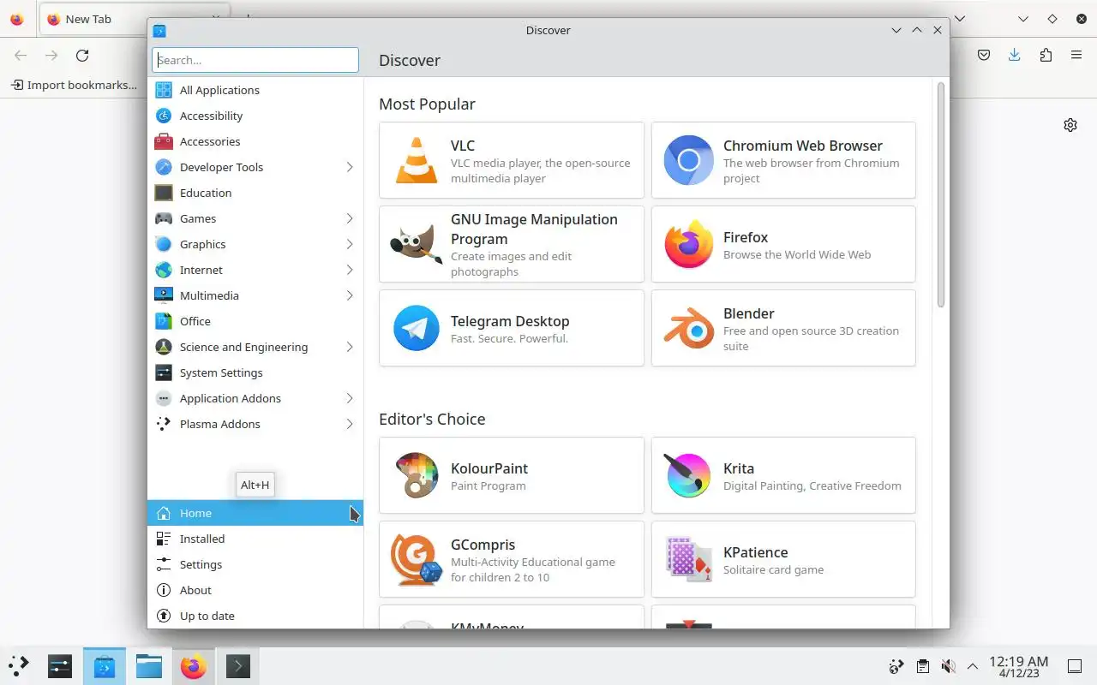Expand the Internet category arrow

(x=350, y=270)
